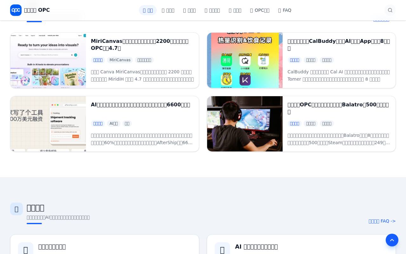406x254 pixels.
Task: Click the blue OPC logo icon
Action: (16, 10)
